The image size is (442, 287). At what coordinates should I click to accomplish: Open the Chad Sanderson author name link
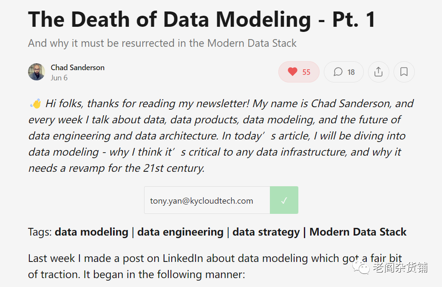point(77,67)
